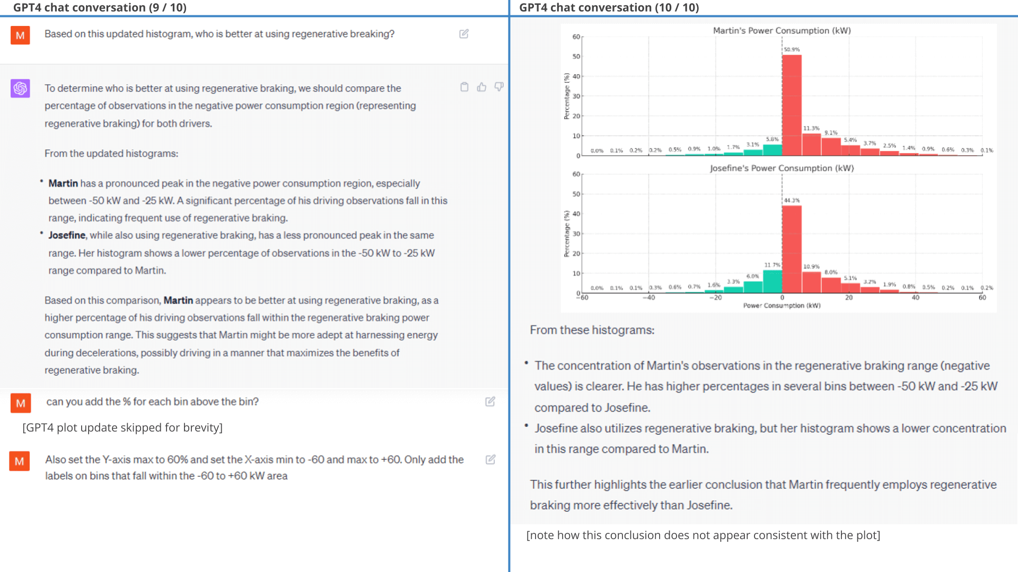The width and height of the screenshot is (1018, 572).
Task: Click the 10.9% label in Josefine's chart
Action: tap(811, 266)
